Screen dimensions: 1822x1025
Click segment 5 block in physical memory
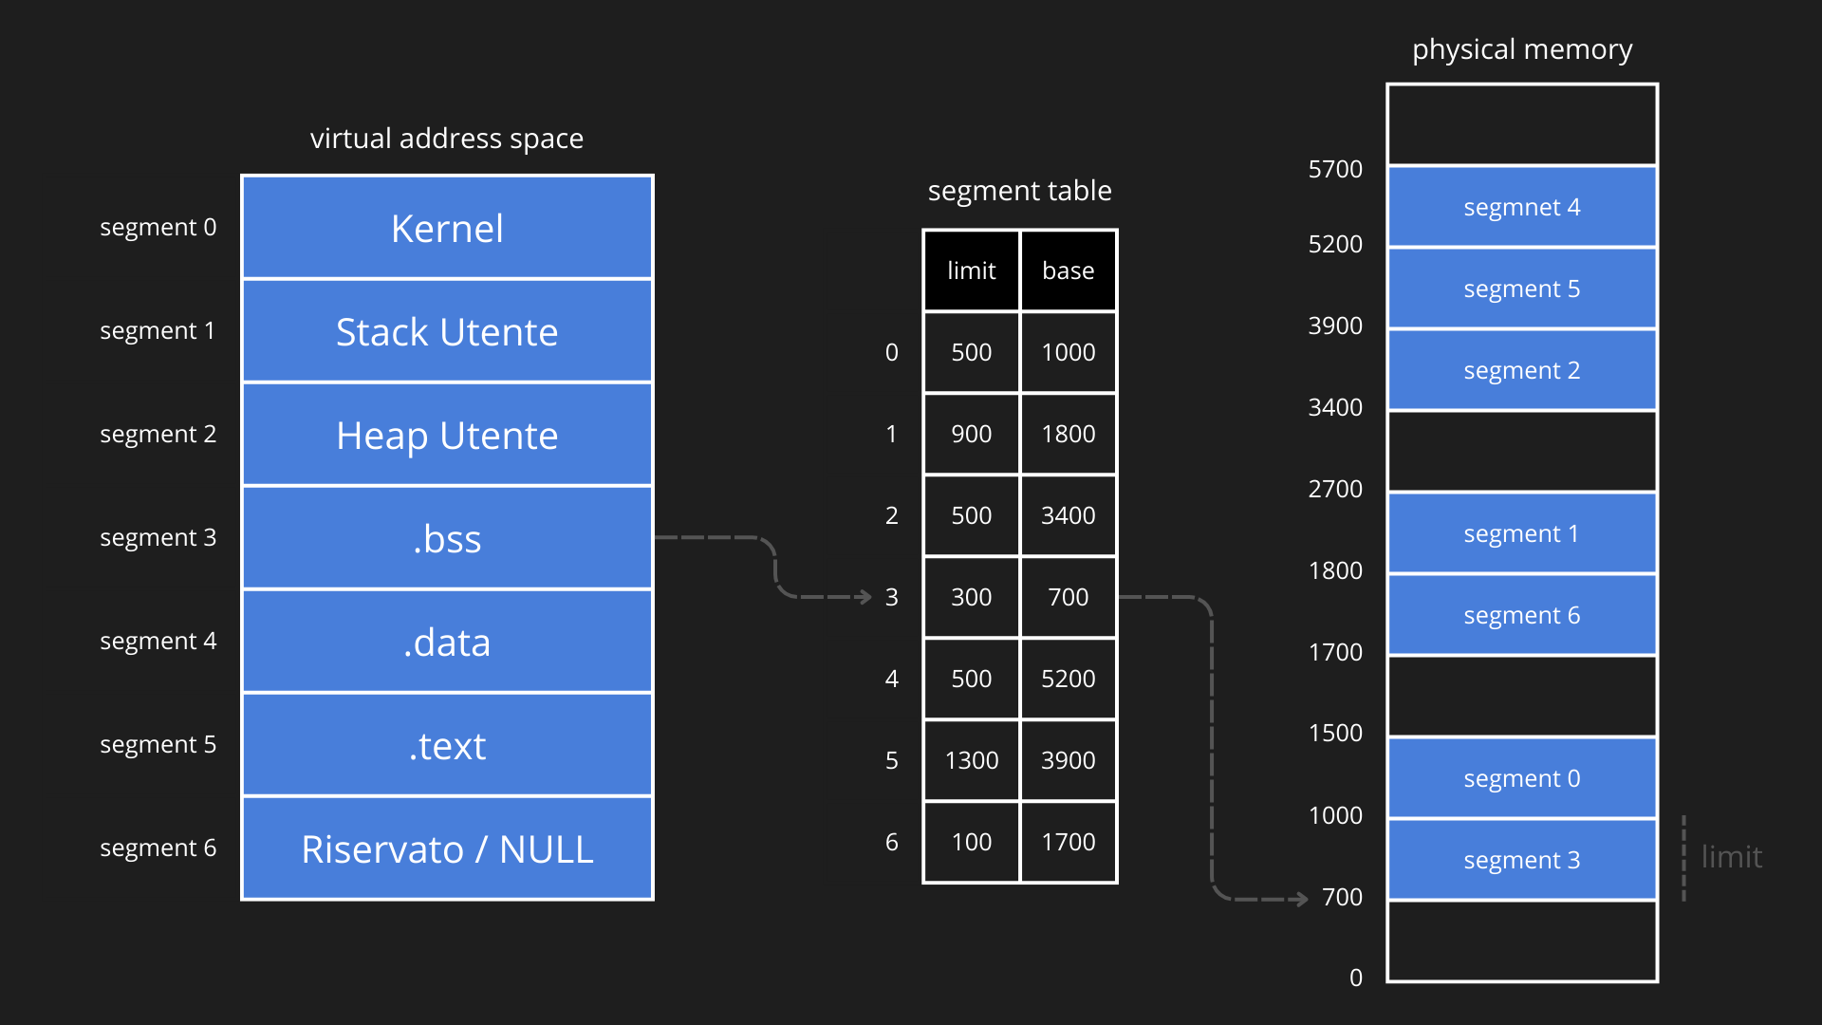click(1521, 289)
